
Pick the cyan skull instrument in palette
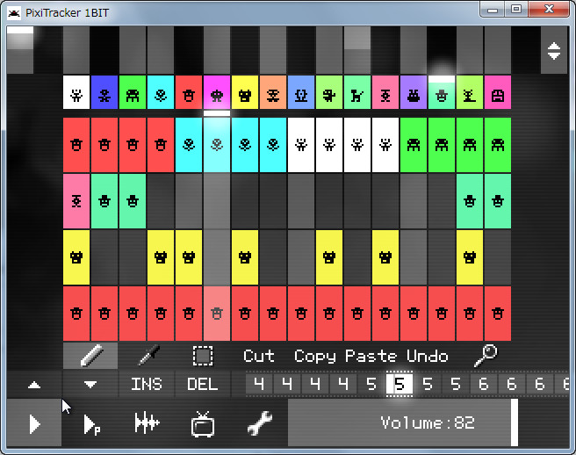[x=161, y=92]
